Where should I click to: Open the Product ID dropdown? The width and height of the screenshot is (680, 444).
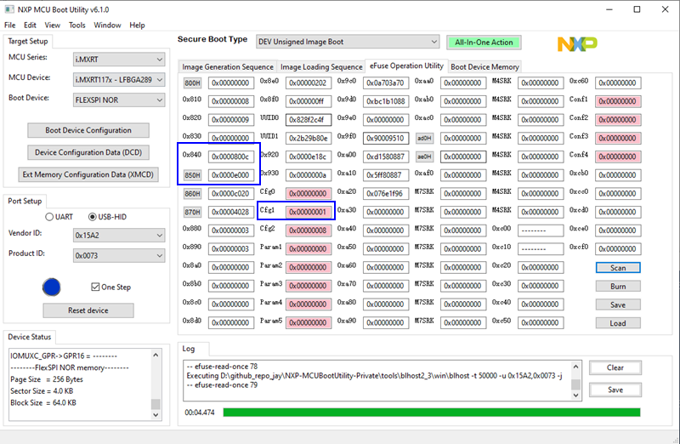[x=119, y=256]
